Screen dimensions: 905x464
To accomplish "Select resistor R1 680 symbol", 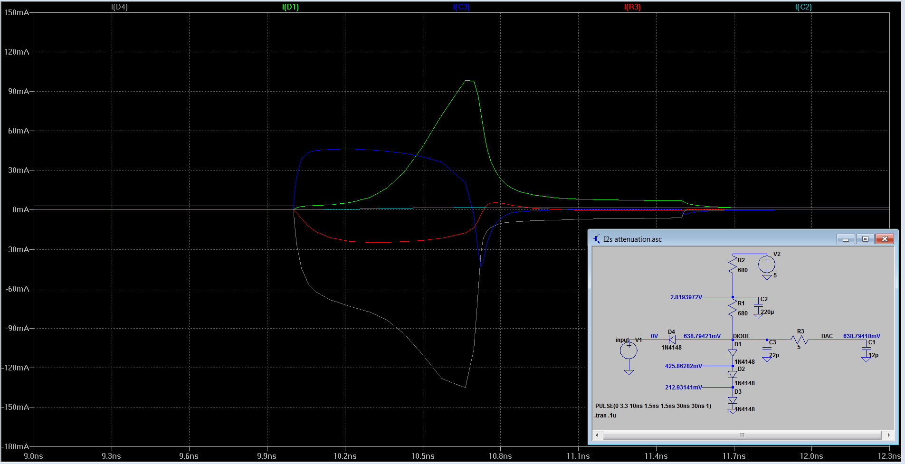I will click(733, 308).
